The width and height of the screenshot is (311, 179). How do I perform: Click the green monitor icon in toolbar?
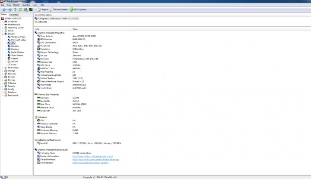[31, 9]
